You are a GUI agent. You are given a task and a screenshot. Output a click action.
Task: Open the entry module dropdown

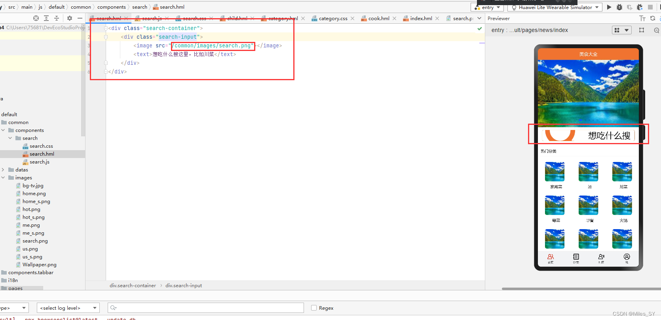point(487,8)
